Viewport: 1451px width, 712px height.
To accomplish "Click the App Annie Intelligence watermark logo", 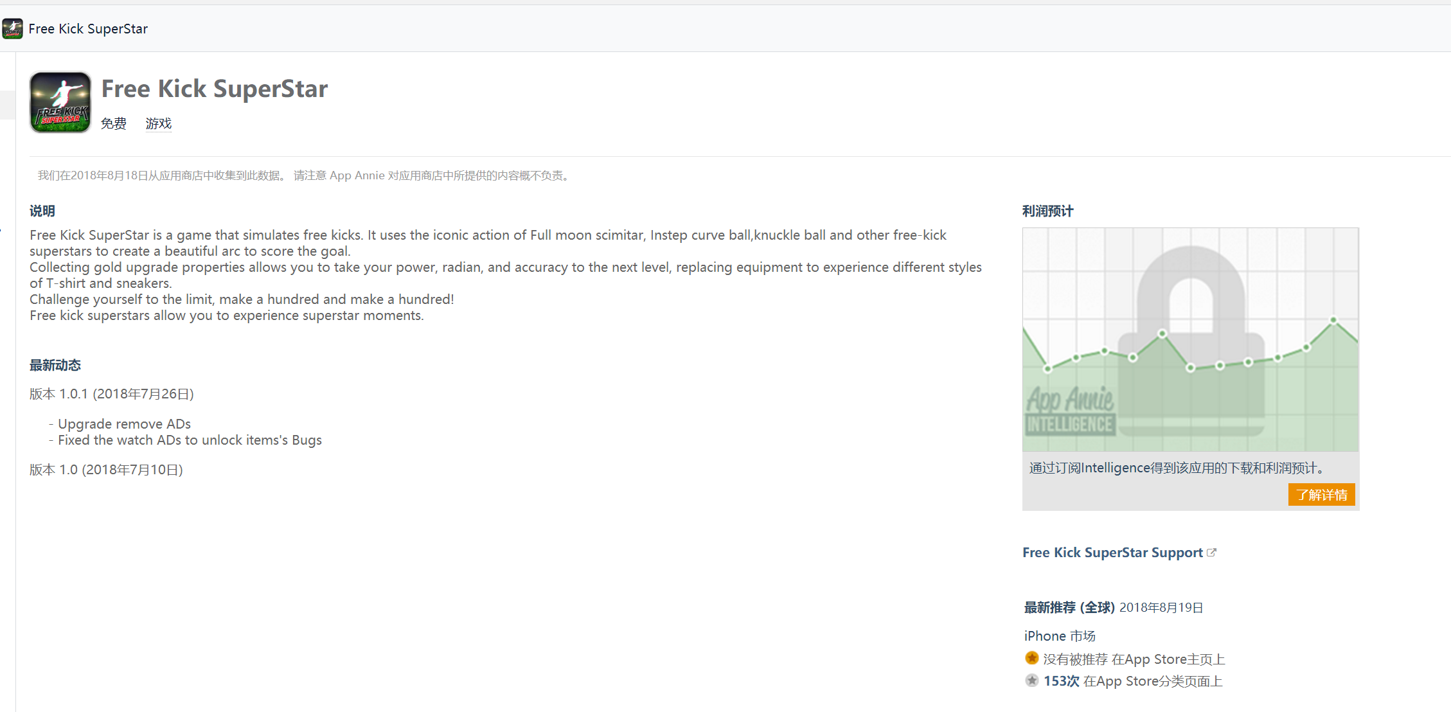I will tap(1070, 410).
